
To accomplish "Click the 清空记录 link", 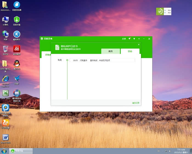I will 135,103.
